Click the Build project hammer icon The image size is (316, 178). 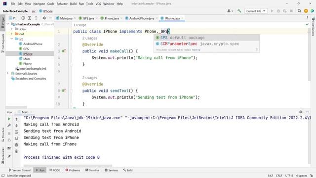[239, 11]
